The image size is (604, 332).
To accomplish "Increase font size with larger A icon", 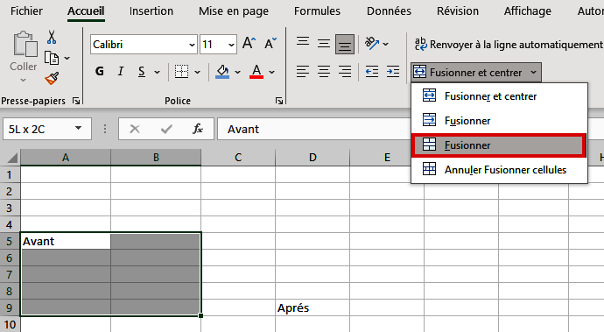I will (249, 44).
